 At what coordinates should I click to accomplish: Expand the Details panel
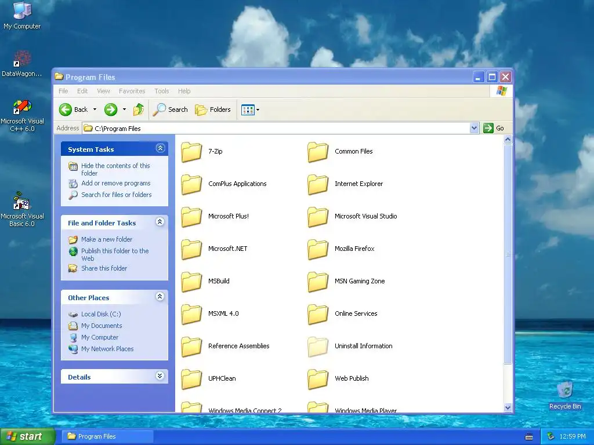click(160, 375)
